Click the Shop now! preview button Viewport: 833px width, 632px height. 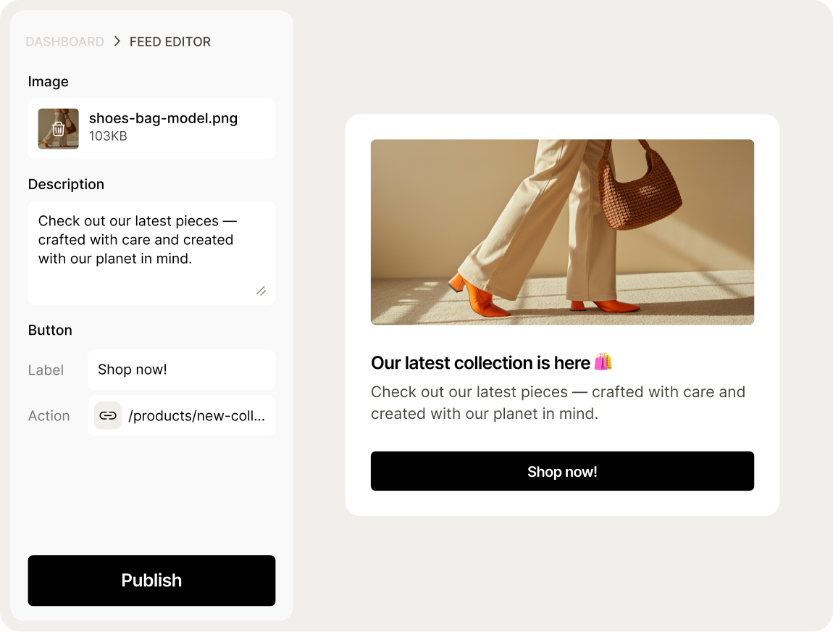(562, 472)
